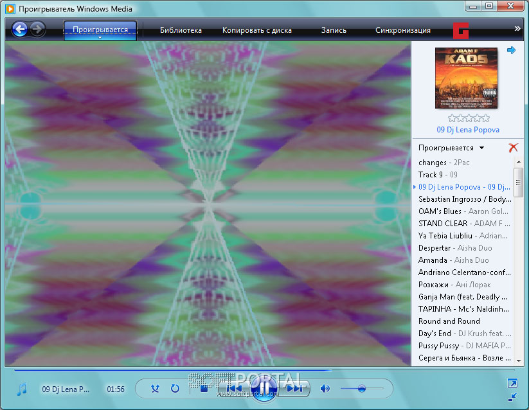The height and width of the screenshot is (410, 529).
Task: Click the playlist scrollbar up arrow
Action: pyautogui.click(x=519, y=162)
